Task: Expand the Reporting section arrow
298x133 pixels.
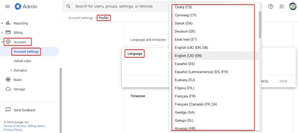Action: coord(2,23)
